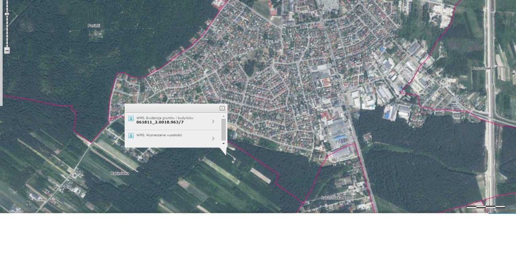The image size is (516, 261).
Task: Click popup scrollbar up arrow
Action: click(x=224, y=116)
